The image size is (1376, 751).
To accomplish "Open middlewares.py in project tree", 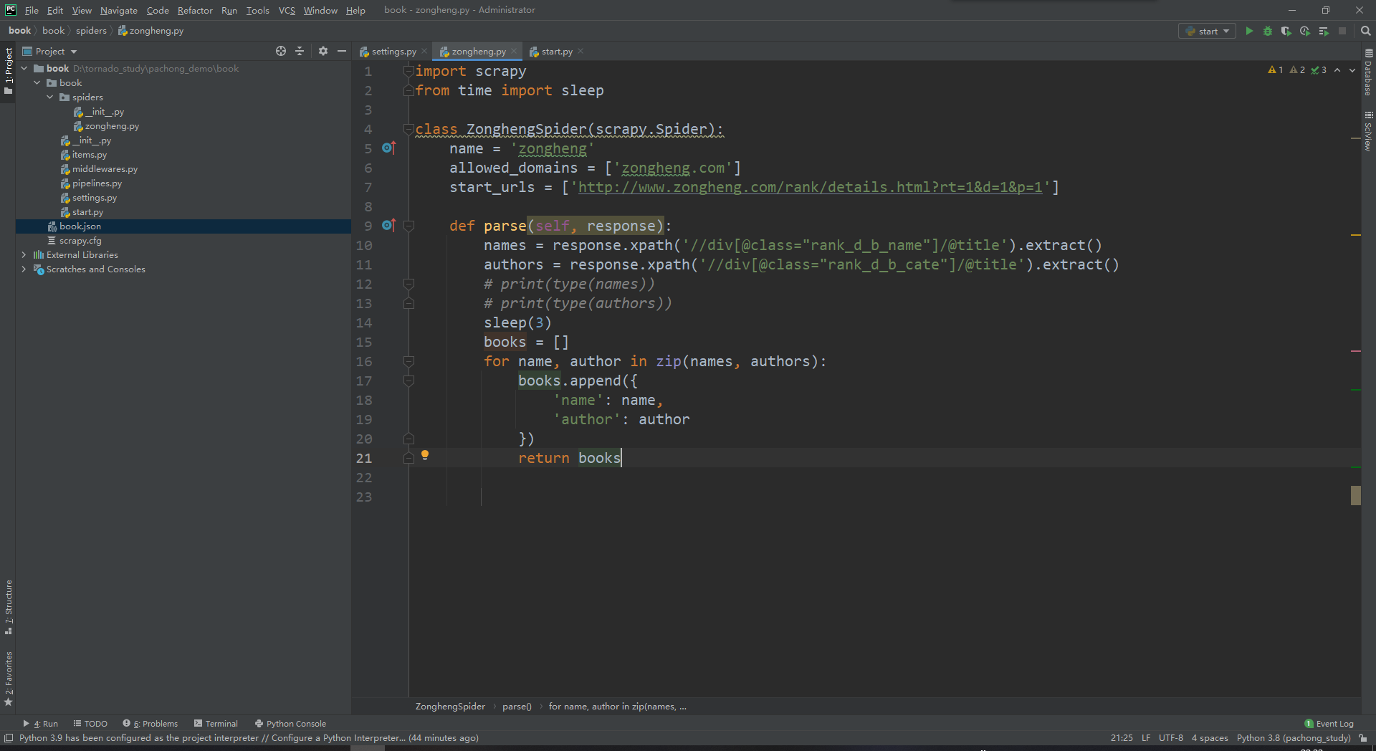I will 105,169.
